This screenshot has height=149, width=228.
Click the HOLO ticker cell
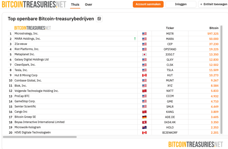[170, 127]
